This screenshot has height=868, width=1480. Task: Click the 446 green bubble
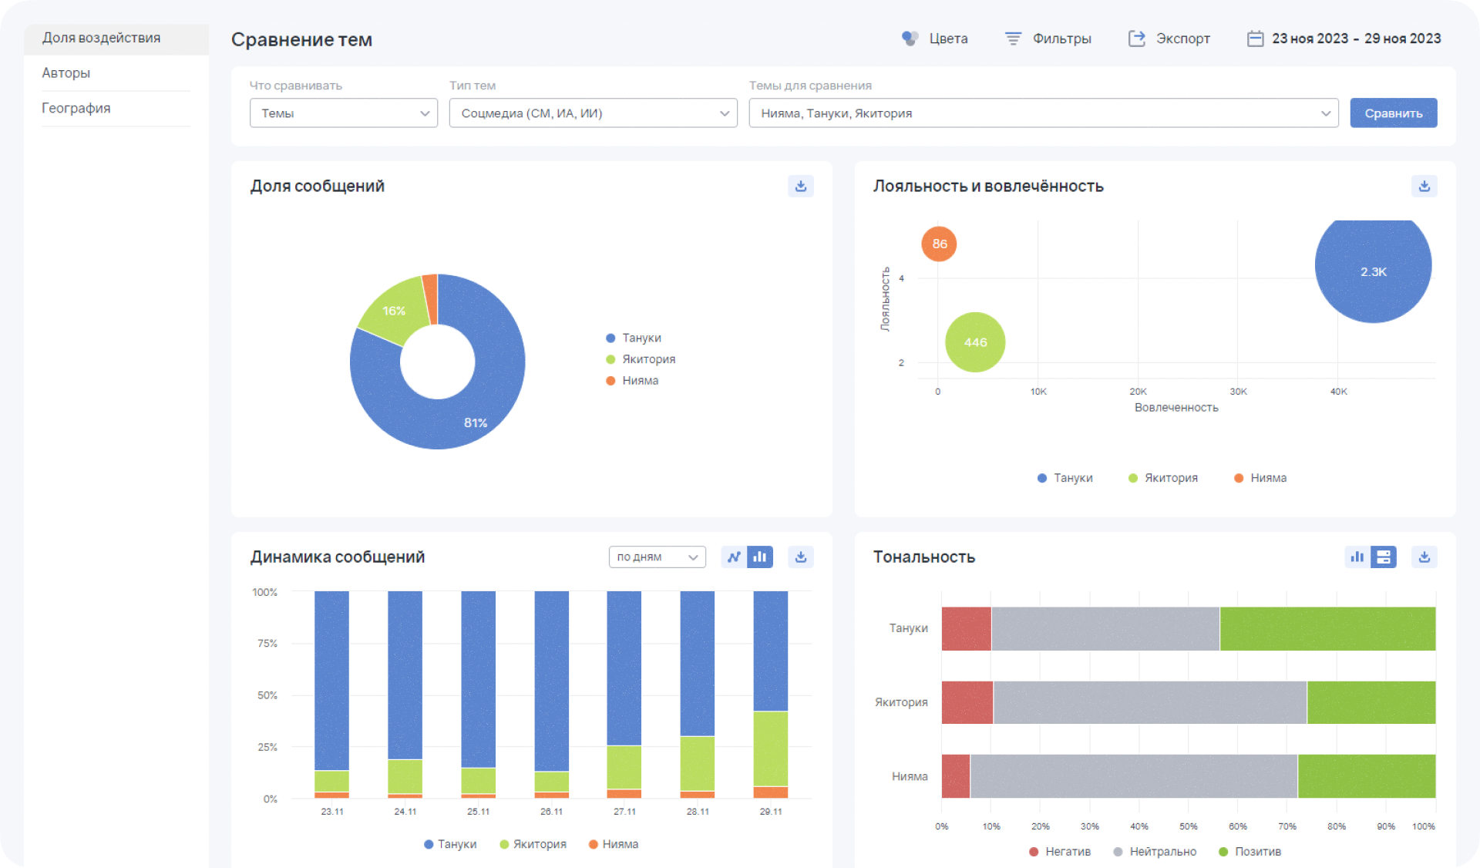pos(975,342)
